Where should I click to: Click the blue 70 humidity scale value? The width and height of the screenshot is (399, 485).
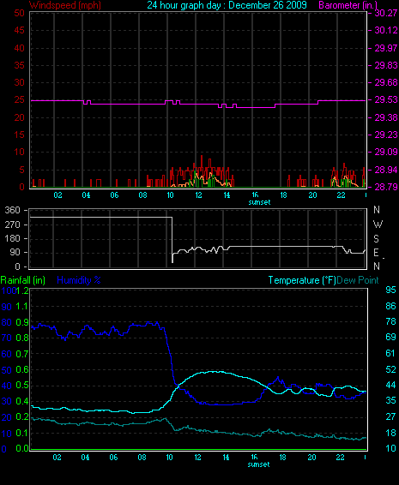click(x=7, y=338)
